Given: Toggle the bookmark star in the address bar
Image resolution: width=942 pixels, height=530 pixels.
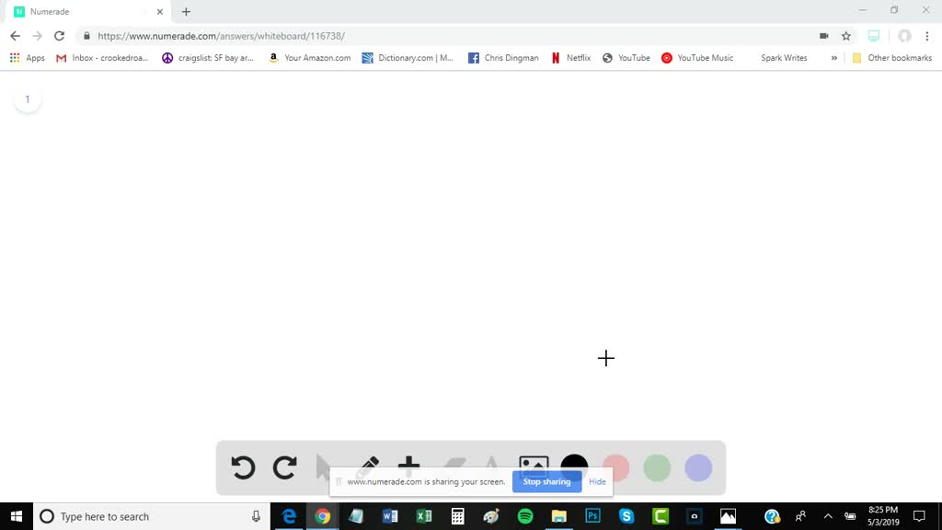Looking at the screenshot, I should click(x=844, y=36).
